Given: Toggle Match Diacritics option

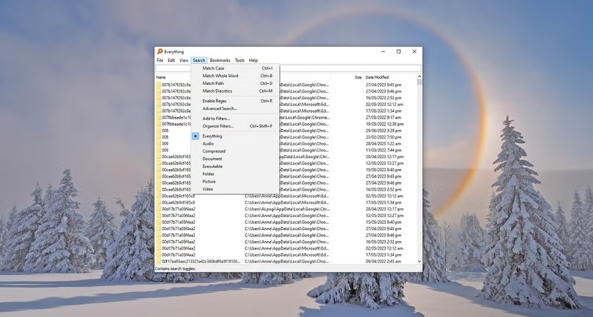Looking at the screenshot, I should 236,91.
